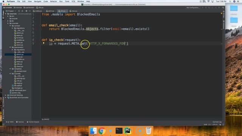242x136 pixels.
Task: Select contact.html in templates
Action: pos(20,71)
